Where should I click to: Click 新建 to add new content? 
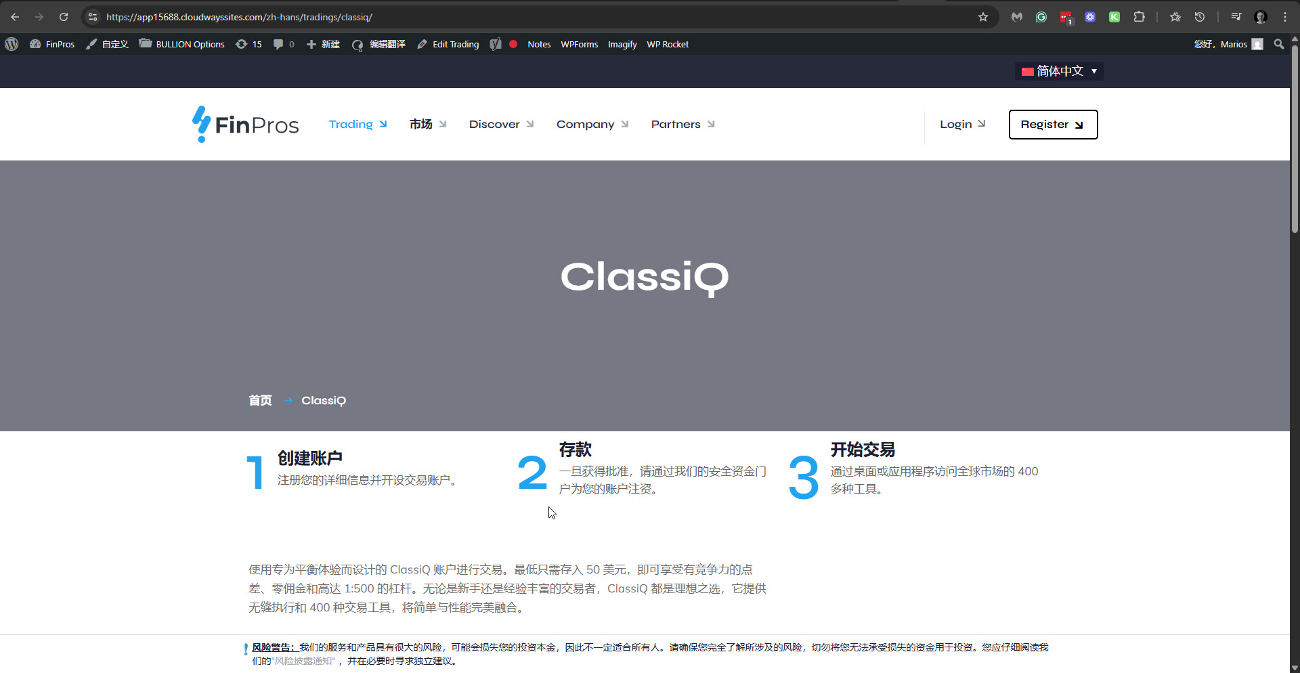pos(323,44)
